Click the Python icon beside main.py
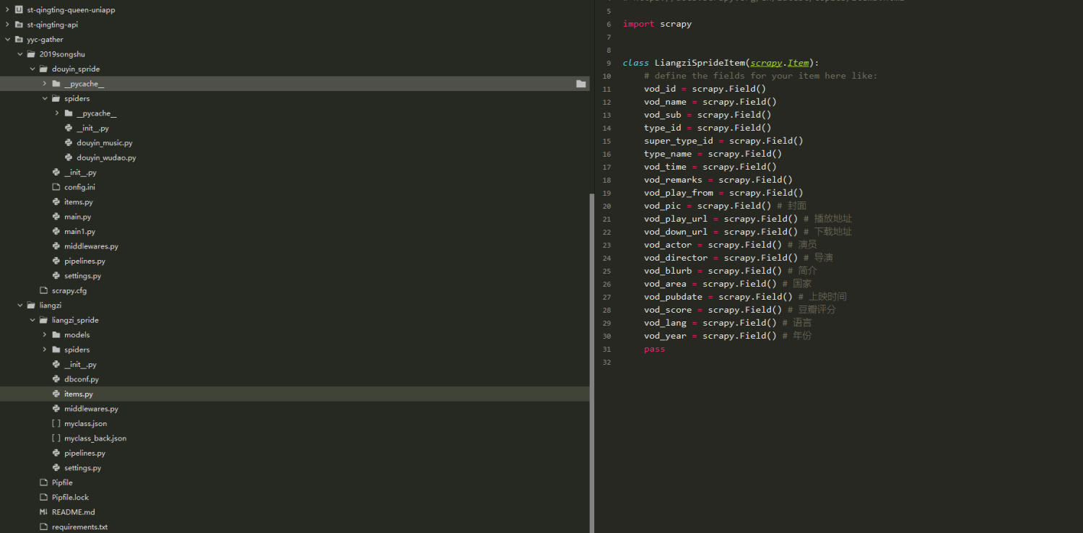1083x533 pixels. point(56,217)
